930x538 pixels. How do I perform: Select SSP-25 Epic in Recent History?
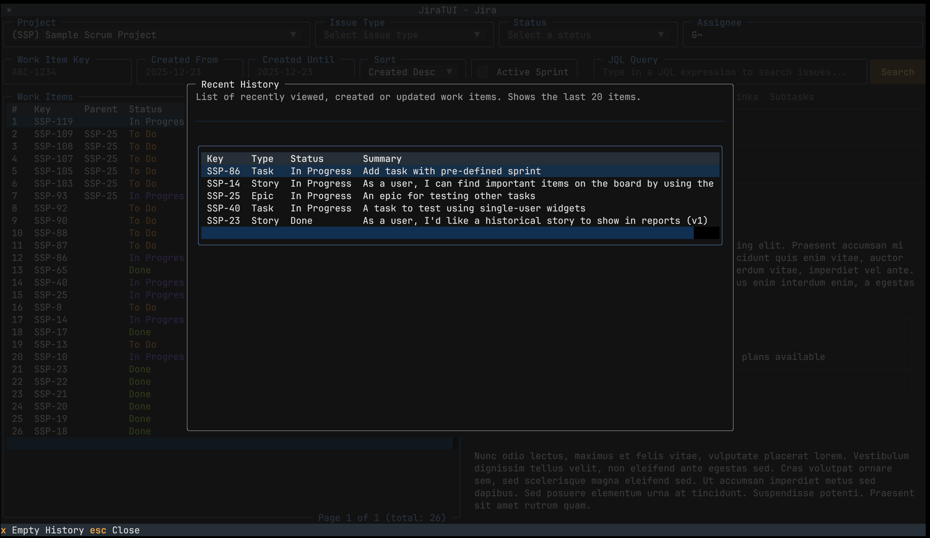460,196
